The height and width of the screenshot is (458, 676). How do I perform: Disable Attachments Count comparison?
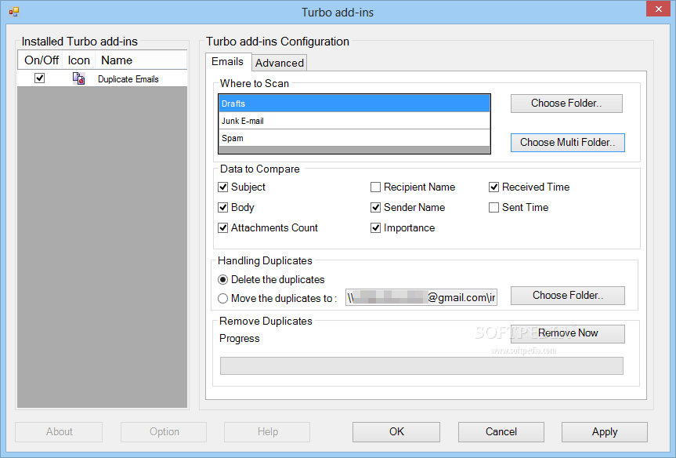pos(223,227)
